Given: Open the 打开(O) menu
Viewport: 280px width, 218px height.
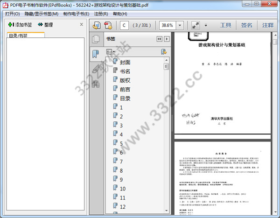Looking at the screenshot, I should 13,14.
